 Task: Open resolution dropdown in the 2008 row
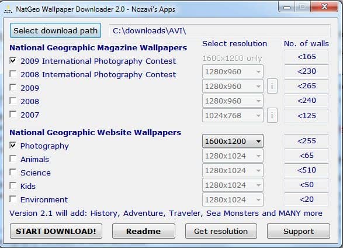click(x=233, y=101)
